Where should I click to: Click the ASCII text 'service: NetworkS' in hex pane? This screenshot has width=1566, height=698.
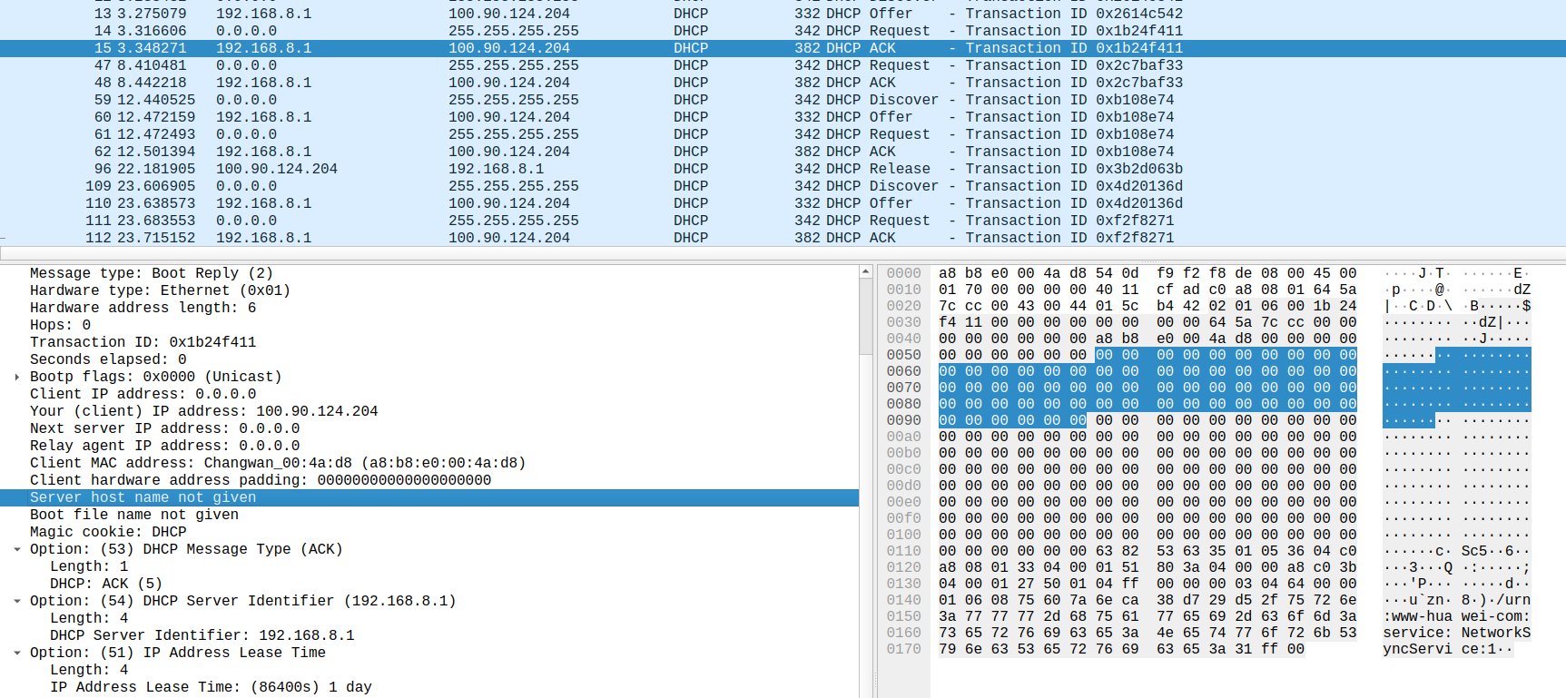pyautogui.click(x=1456, y=633)
